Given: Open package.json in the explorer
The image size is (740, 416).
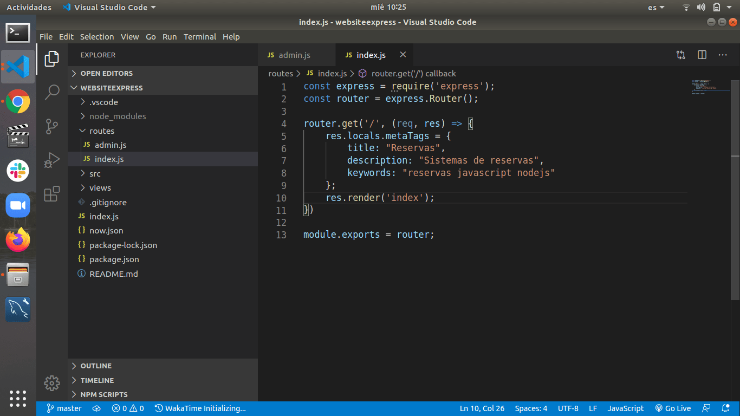Looking at the screenshot, I should click(114, 259).
